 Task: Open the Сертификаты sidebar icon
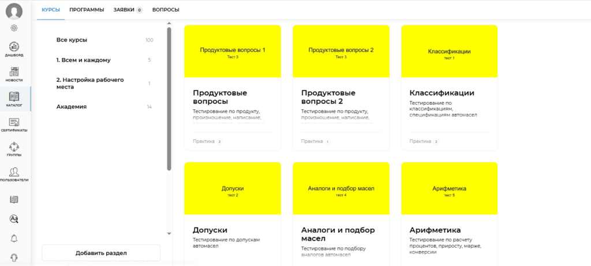[x=14, y=122]
